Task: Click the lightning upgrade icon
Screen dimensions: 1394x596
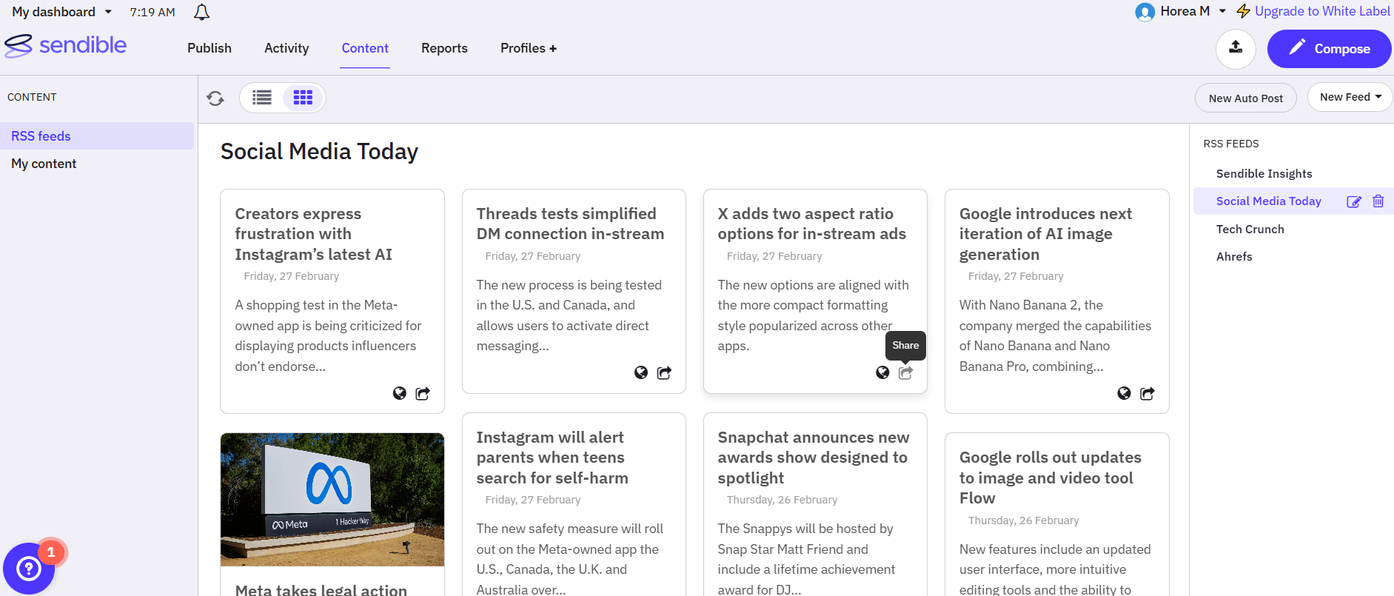Action: tap(1243, 11)
